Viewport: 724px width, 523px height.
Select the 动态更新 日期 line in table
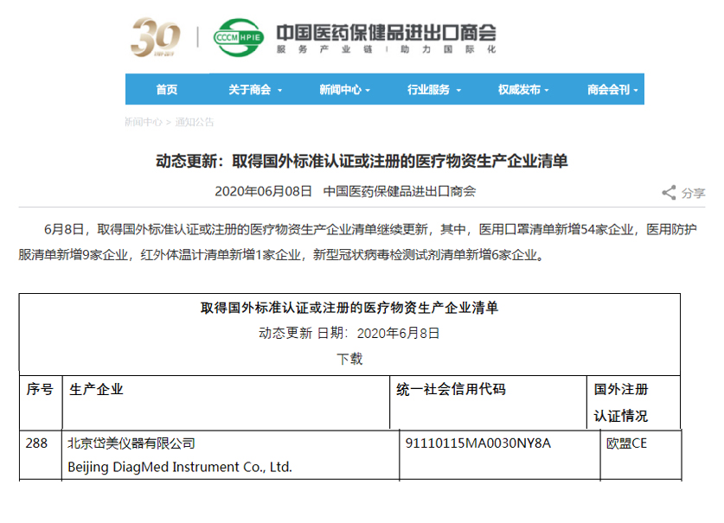click(349, 333)
